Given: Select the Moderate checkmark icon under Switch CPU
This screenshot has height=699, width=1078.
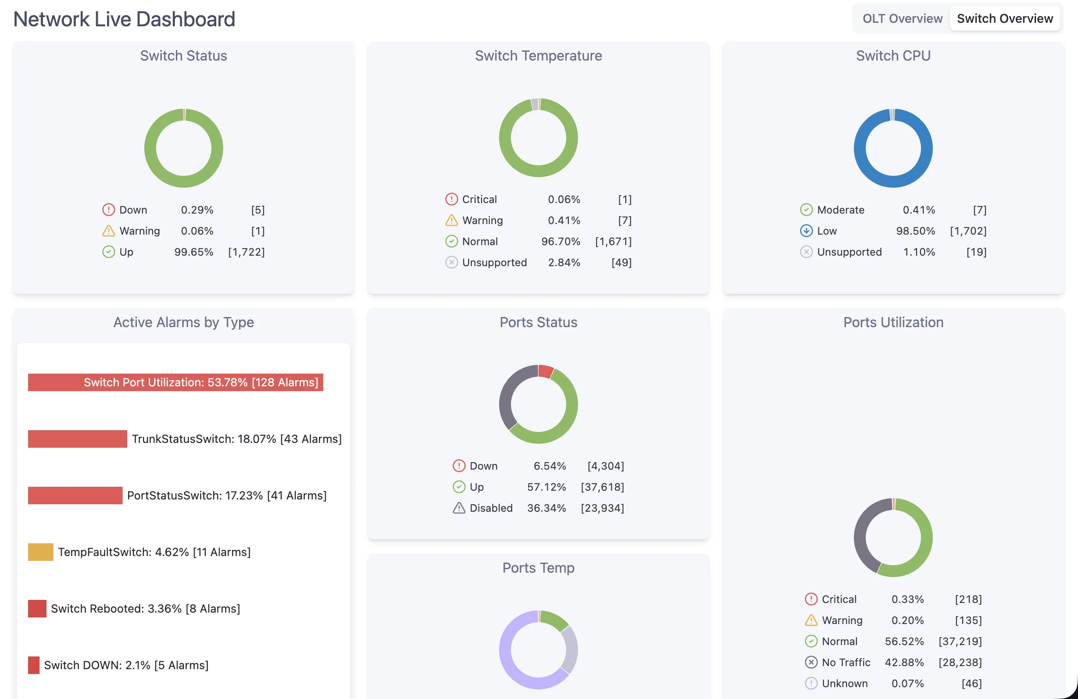Looking at the screenshot, I should point(807,209).
